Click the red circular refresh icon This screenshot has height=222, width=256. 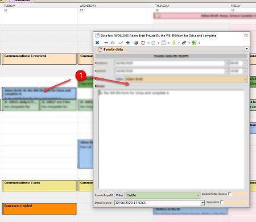[x=143, y=43]
